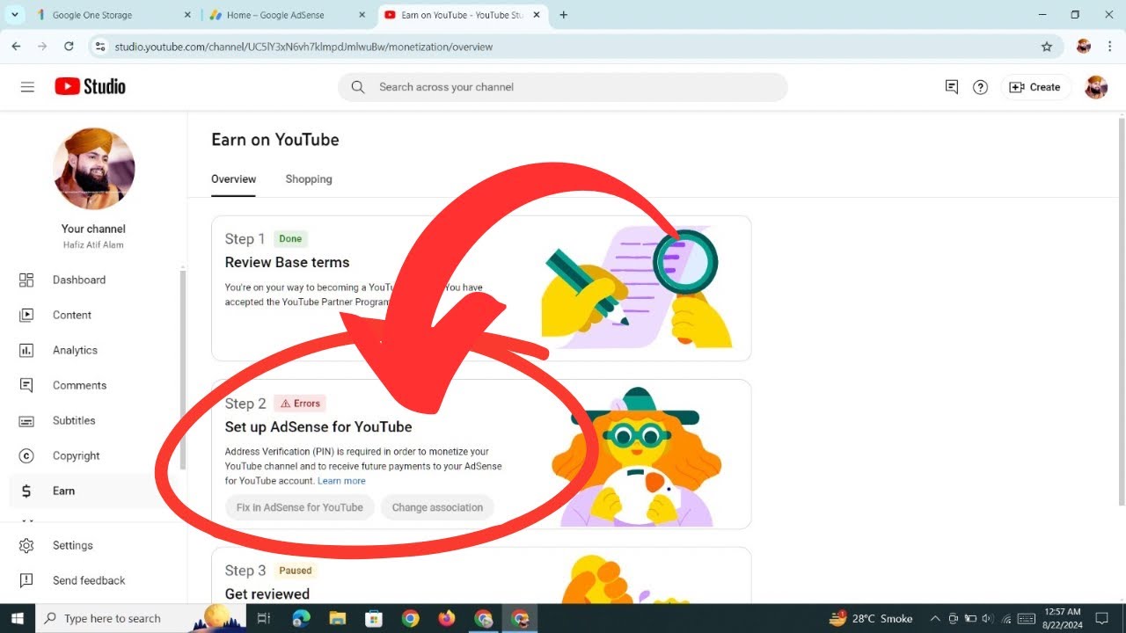The image size is (1126, 633).
Task: Open Task View on the taskbar
Action: click(x=263, y=618)
